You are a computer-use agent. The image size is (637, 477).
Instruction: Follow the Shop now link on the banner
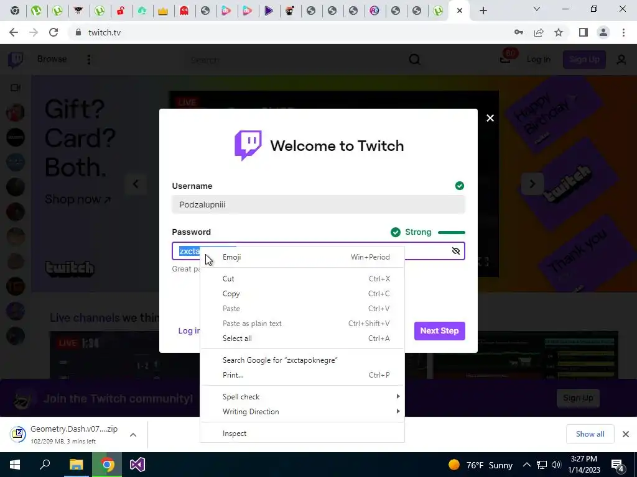78,199
